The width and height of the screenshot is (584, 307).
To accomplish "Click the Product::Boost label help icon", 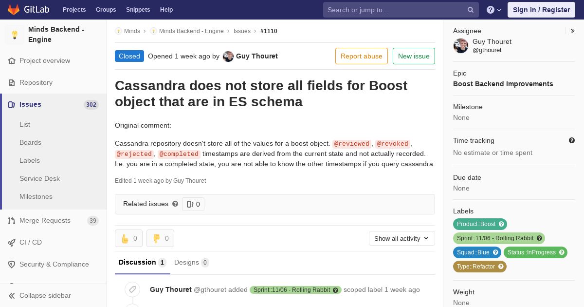I will point(501,224).
